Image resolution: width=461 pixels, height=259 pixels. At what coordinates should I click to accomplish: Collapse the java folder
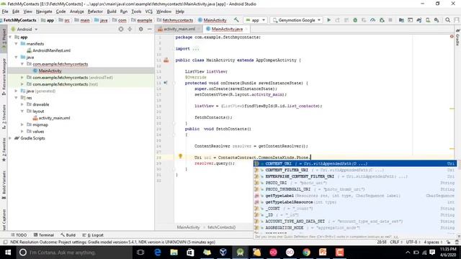[16, 58]
